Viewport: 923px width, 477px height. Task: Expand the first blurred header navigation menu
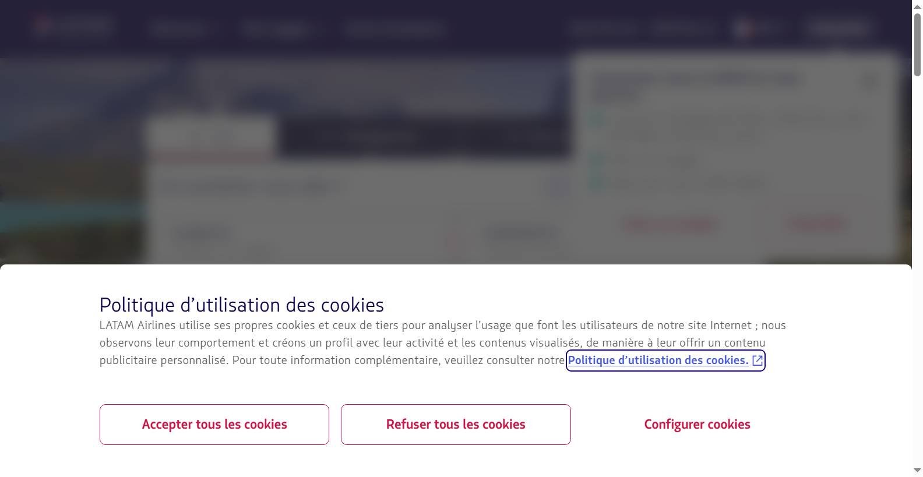(x=181, y=29)
